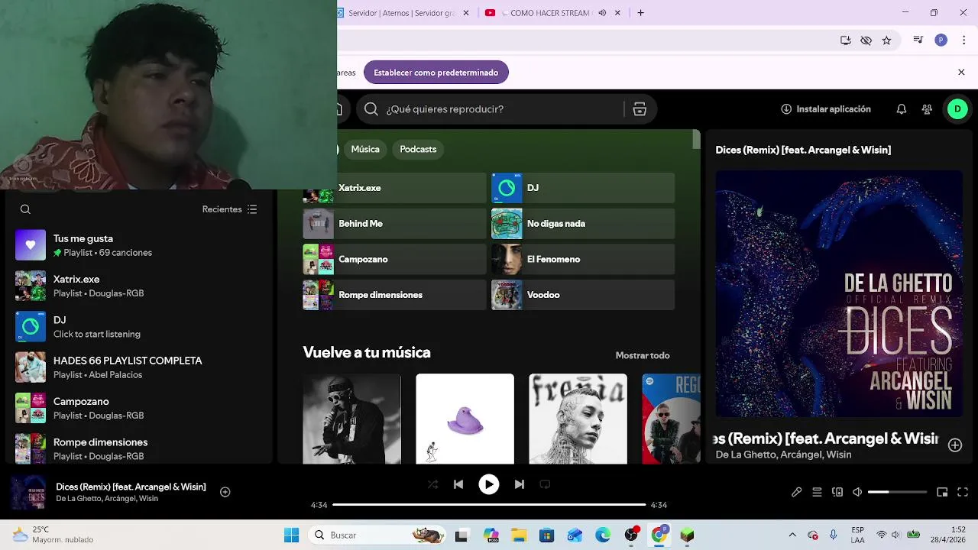Select the Música filter chip

pos(365,149)
